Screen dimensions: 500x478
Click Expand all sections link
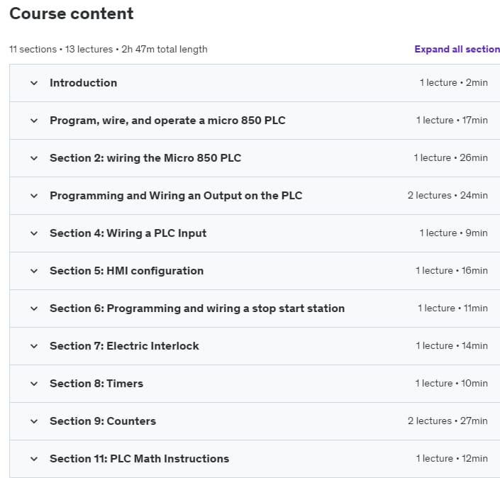457,50
